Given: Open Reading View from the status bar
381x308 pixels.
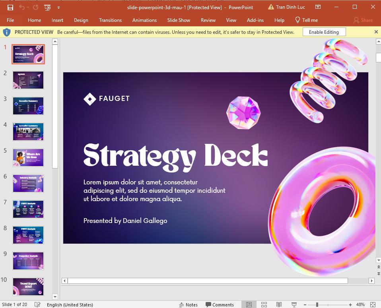Looking at the screenshot, I should pos(279,305).
